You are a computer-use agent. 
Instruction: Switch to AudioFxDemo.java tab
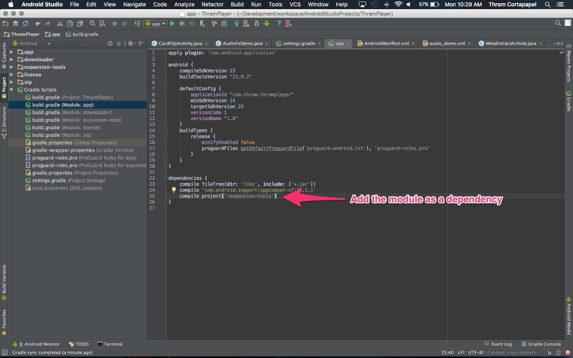(x=242, y=43)
